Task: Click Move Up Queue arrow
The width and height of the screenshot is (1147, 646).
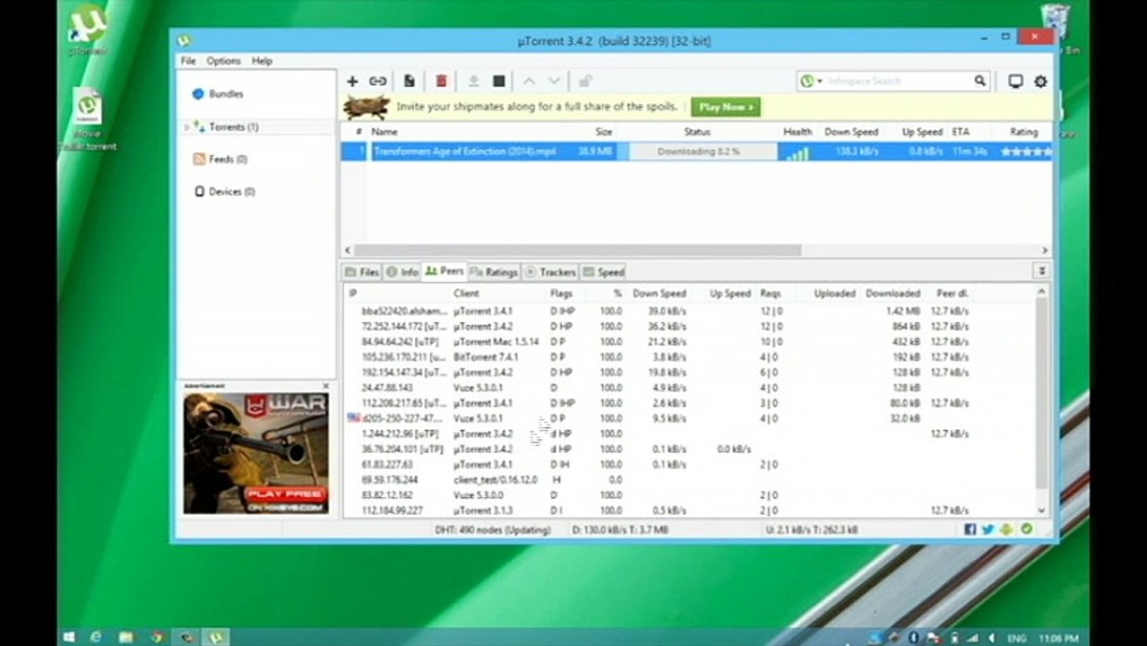Action: tap(529, 82)
